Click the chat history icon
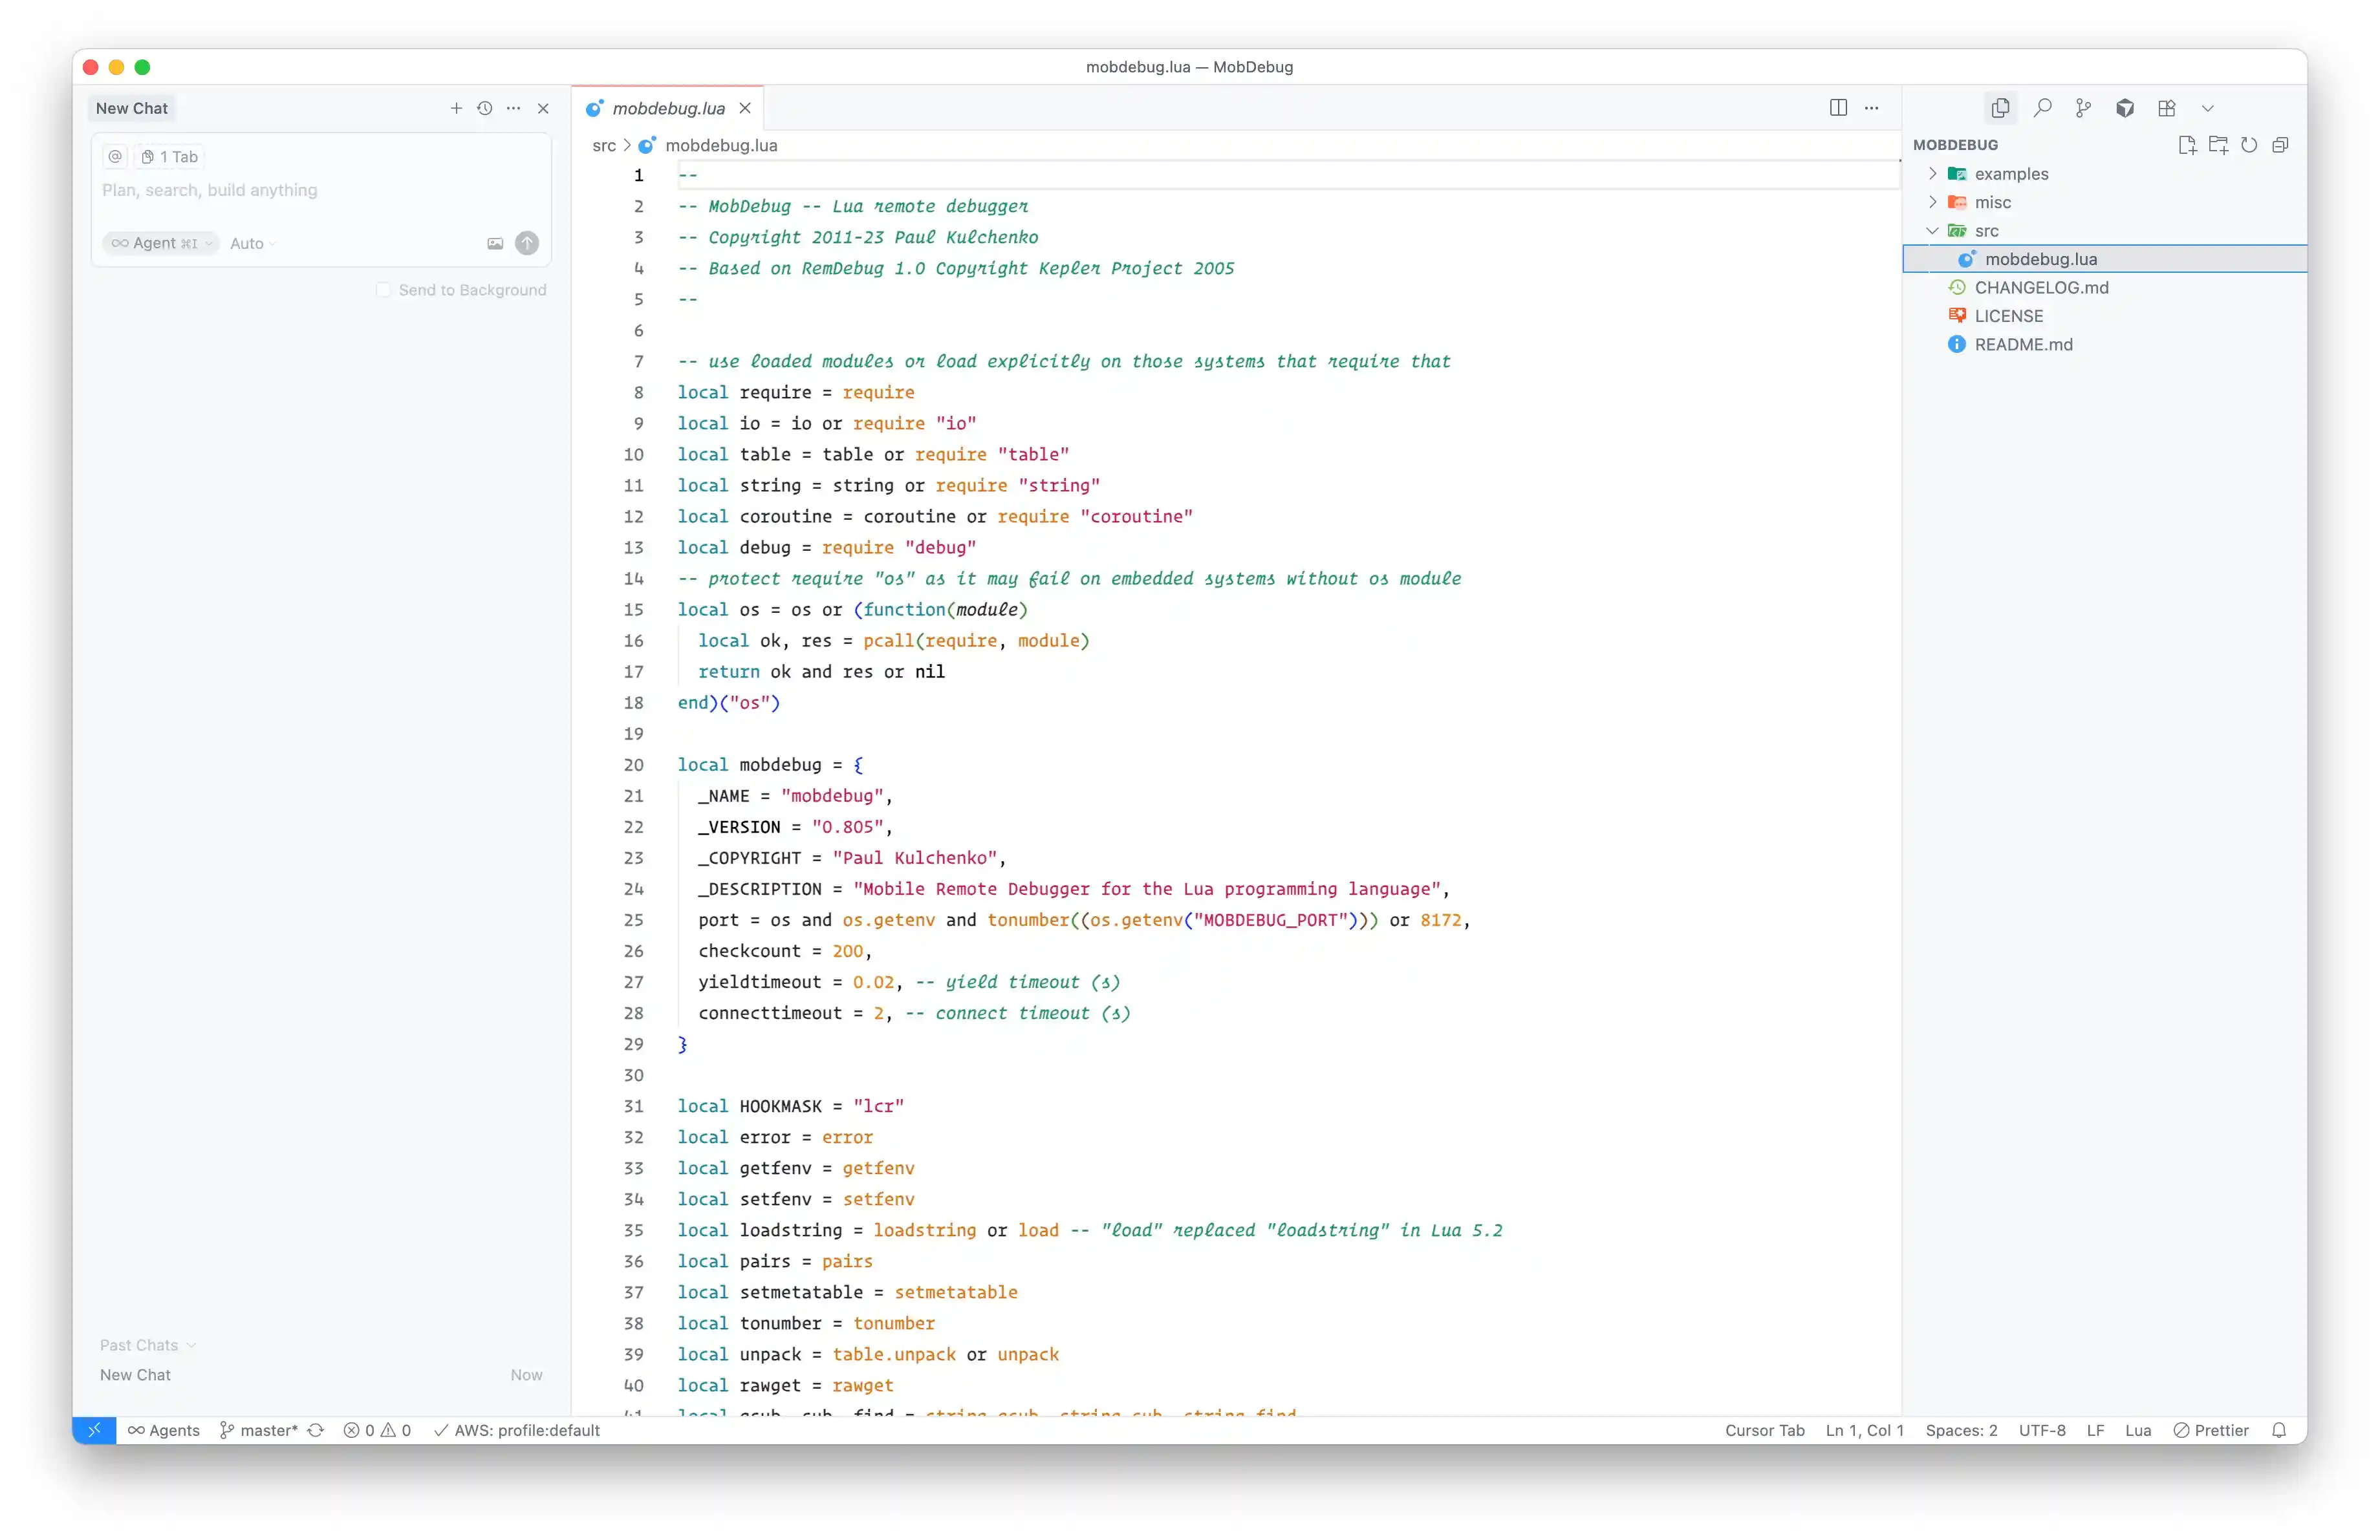 coord(485,108)
